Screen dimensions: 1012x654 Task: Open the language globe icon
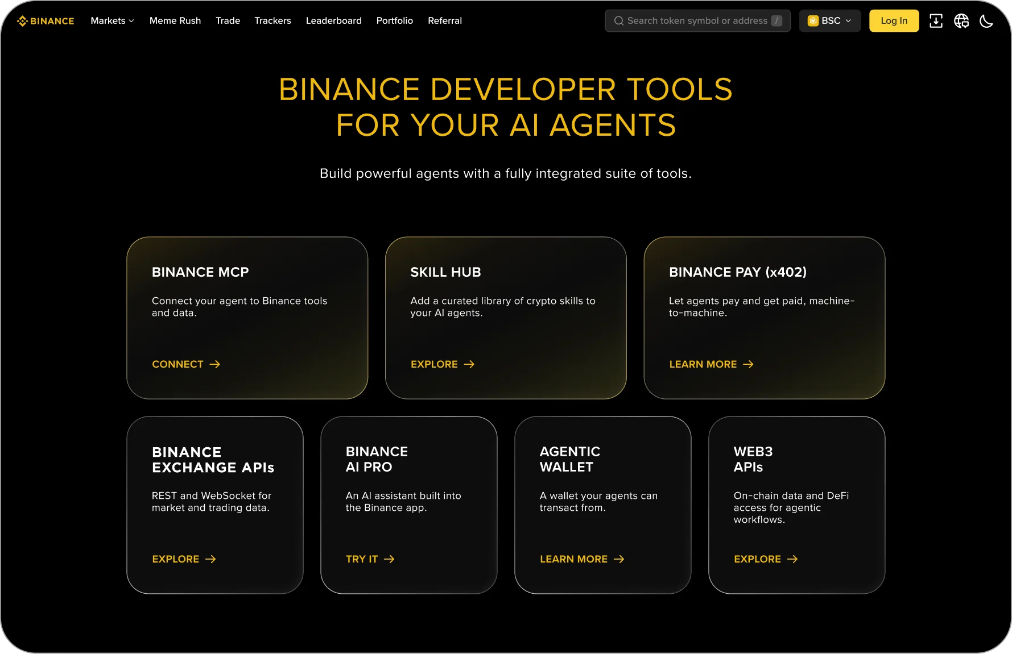pyautogui.click(x=961, y=21)
